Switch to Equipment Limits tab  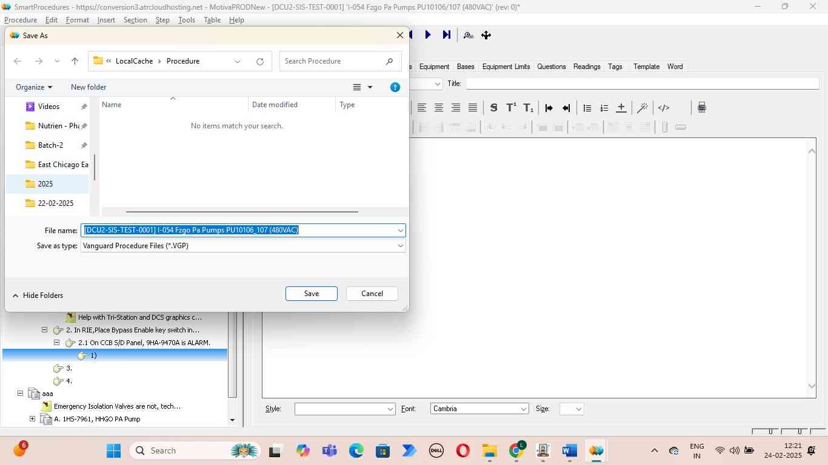(506, 67)
